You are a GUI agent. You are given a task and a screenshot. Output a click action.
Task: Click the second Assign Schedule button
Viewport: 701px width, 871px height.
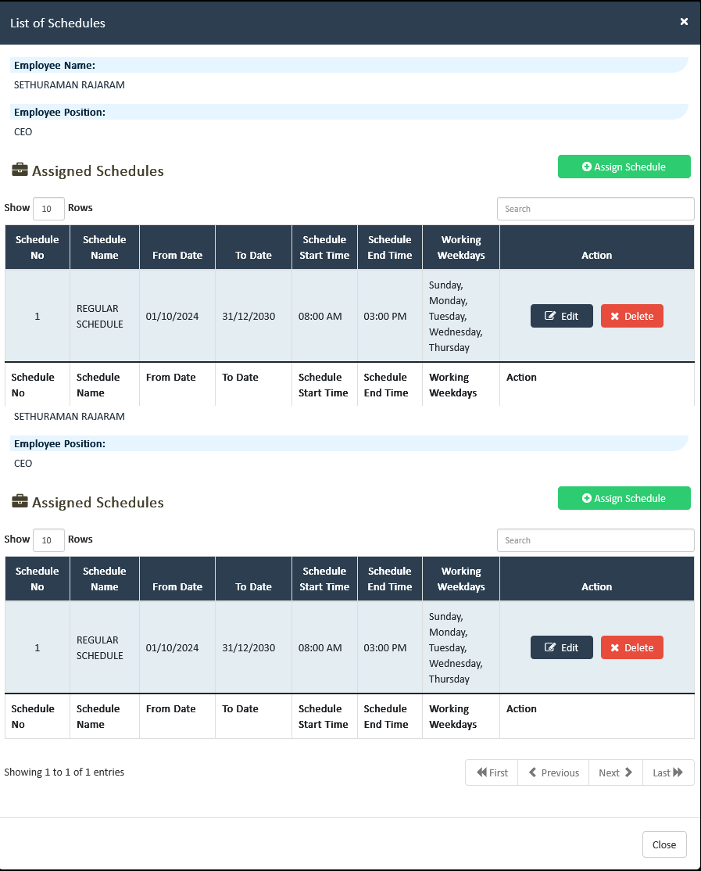tap(624, 497)
